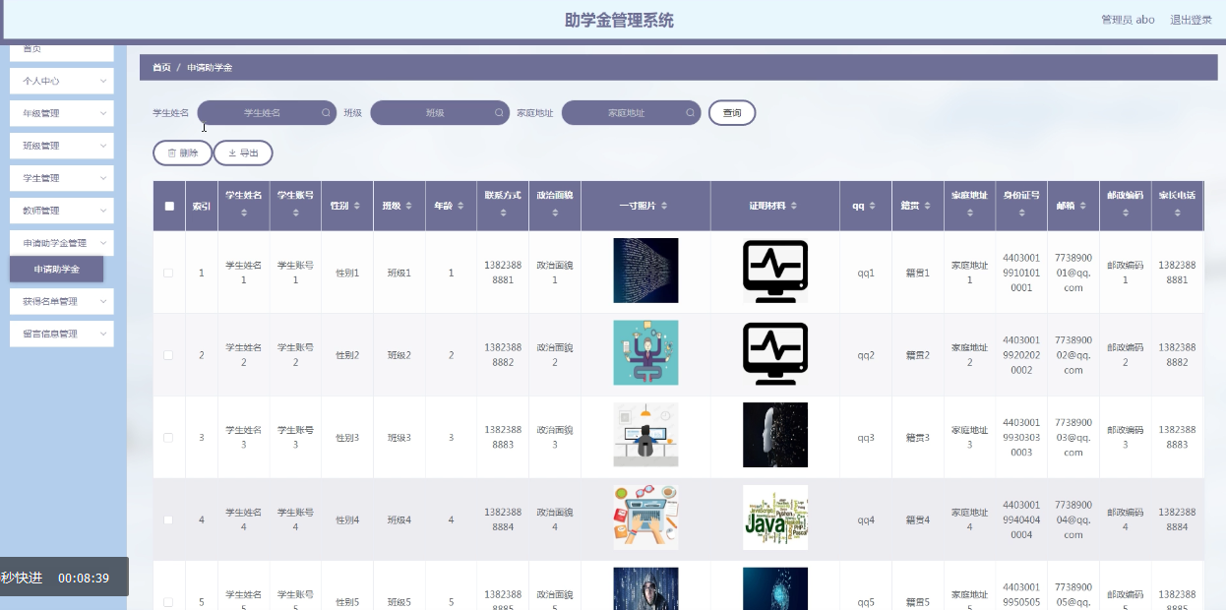1226x610 pixels.
Task: Click cell 学生姓名1 in first row
Action: point(244,273)
